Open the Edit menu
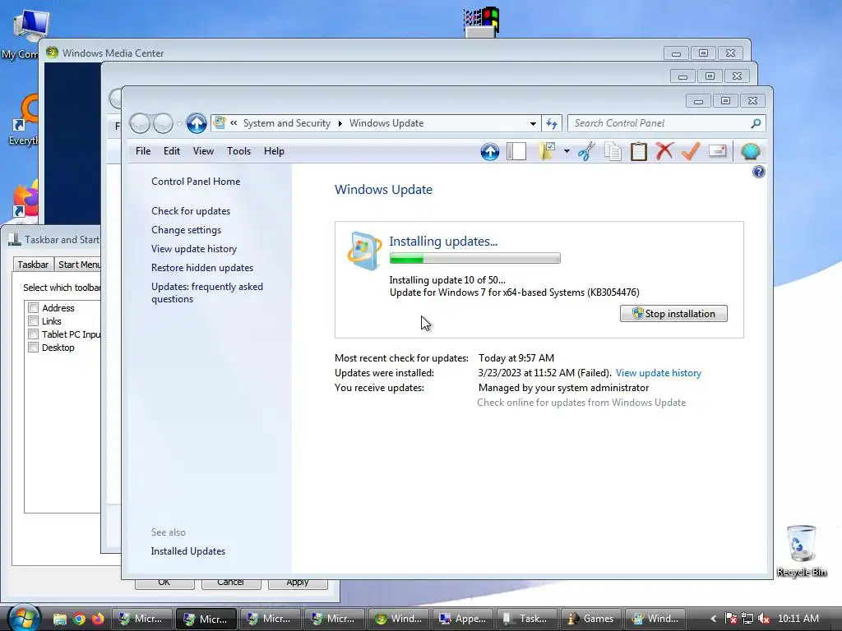Viewport: 842px width, 631px height. [172, 151]
